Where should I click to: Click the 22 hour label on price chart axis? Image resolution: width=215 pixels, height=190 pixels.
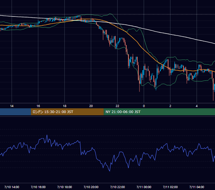117,106
